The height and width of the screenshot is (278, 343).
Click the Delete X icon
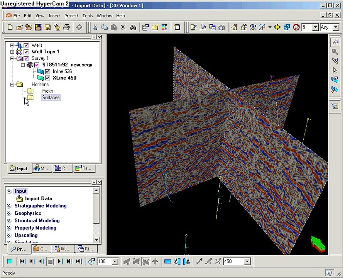click(x=123, y=27)
